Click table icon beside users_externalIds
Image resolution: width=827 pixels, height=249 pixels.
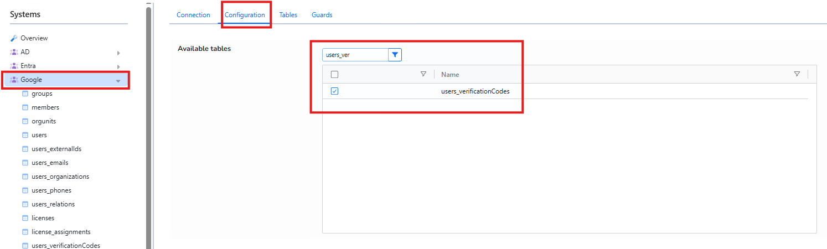(x=25, y=149)
